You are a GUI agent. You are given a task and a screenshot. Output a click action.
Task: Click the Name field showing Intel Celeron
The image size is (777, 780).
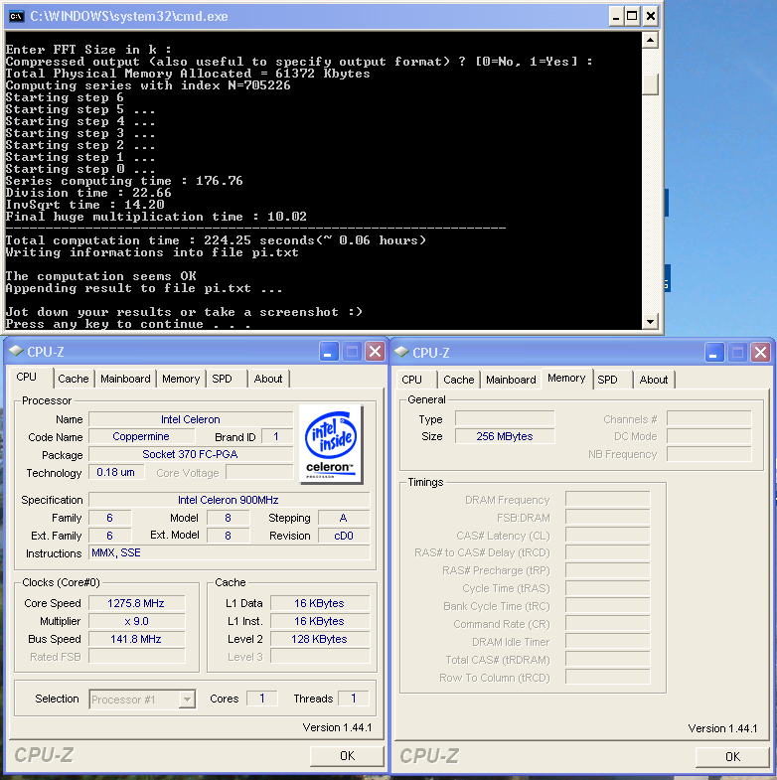coord(191,419)
